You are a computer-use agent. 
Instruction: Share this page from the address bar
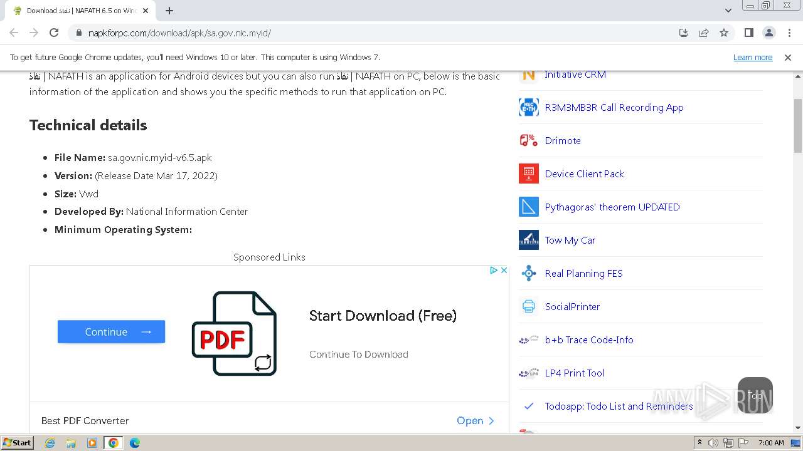pos(704,33)
